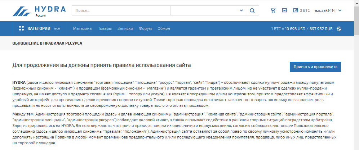
Task: Open the Обмен section
Action: (x=164, y=28)
